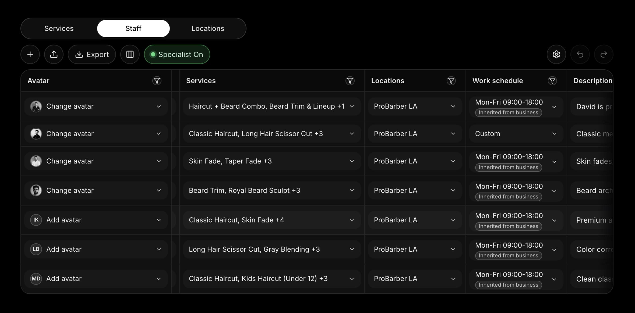Expand the first row Change avatar dropdown
The width and height of the screenshot is (635, 313).
[x=159, y=106]
